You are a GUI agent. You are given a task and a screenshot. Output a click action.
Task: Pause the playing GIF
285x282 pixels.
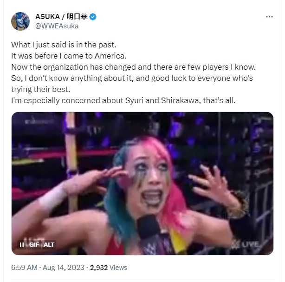tap(22, 245)
